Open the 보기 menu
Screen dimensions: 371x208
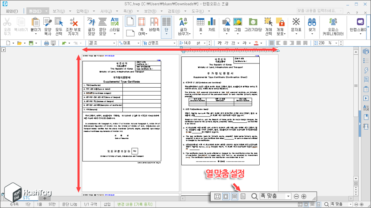pyautogui.click(x=59, y=11)
